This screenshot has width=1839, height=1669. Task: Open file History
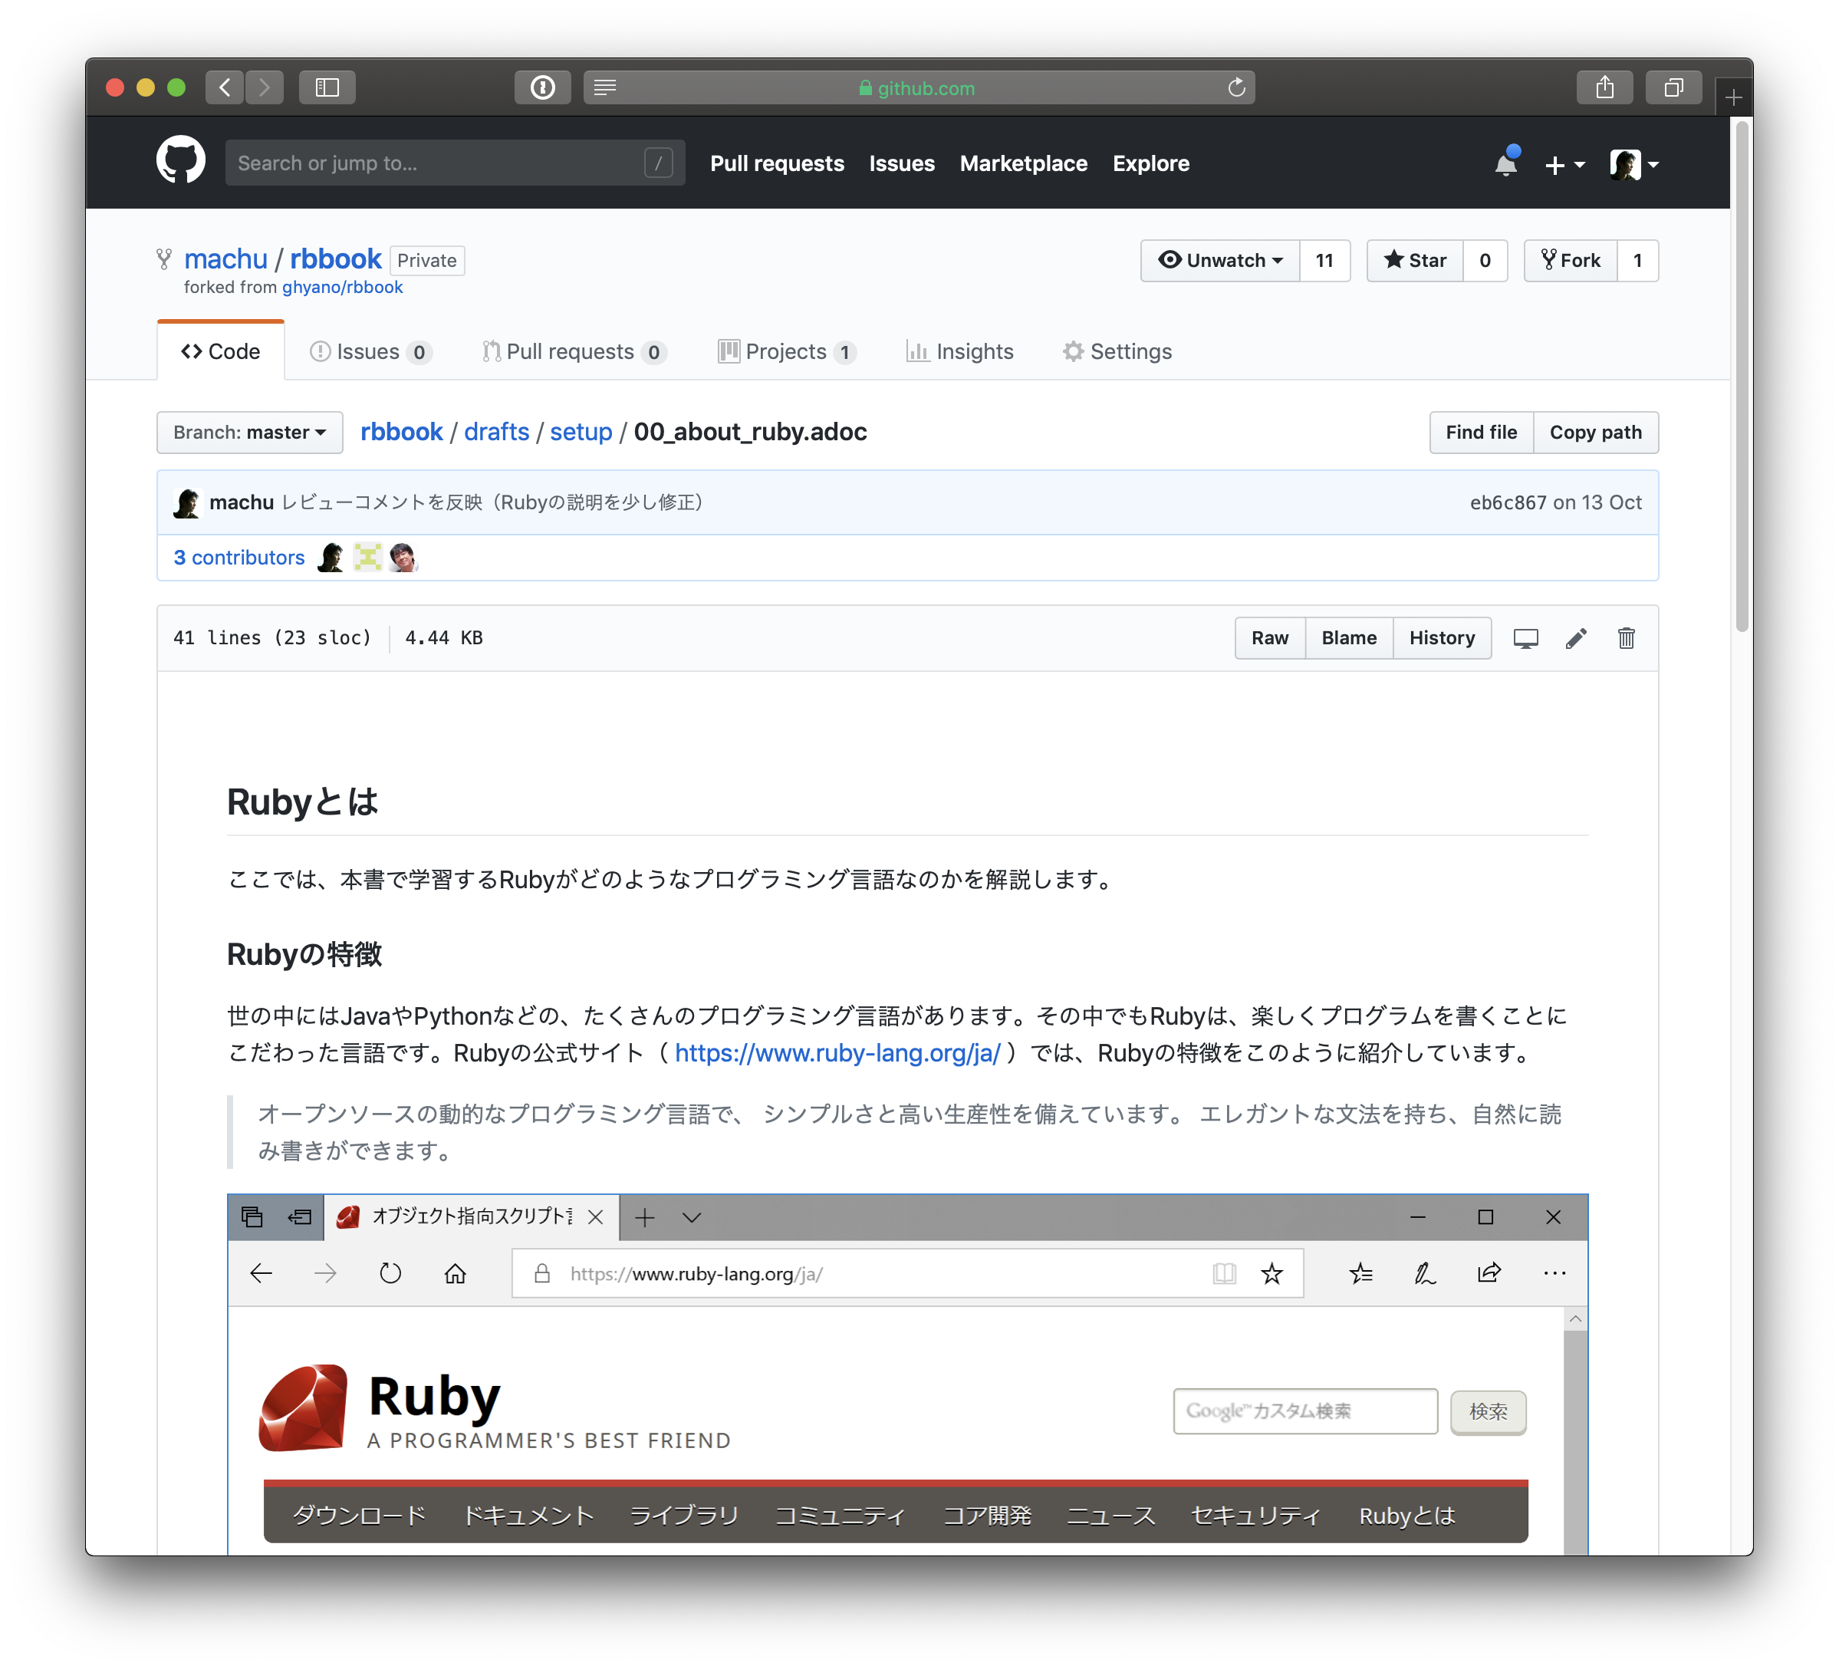(x=1443, y=638)
